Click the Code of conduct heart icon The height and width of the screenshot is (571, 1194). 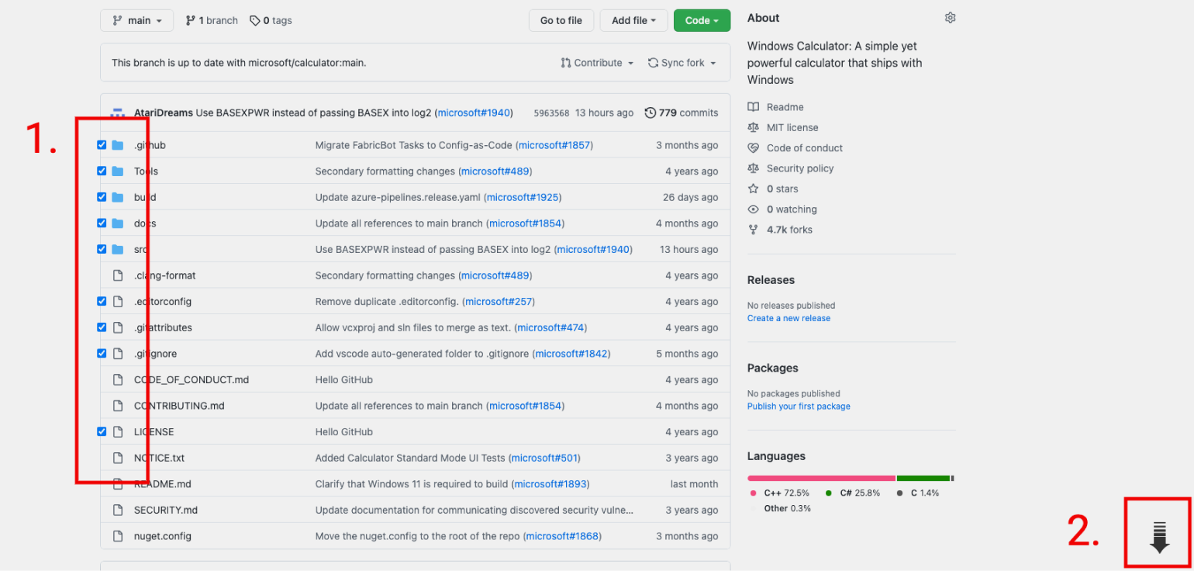click(x=753, y=148)
